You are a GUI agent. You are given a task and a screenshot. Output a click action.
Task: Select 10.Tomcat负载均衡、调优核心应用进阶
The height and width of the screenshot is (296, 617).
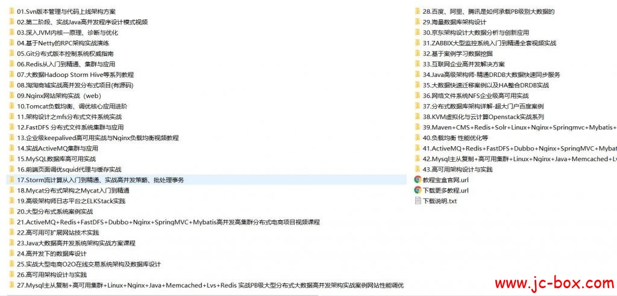[x=72, y=106]
